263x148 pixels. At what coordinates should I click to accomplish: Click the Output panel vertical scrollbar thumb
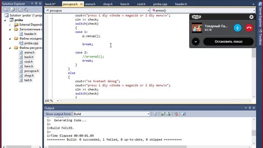pyautogui.click(x=254, y=133)
